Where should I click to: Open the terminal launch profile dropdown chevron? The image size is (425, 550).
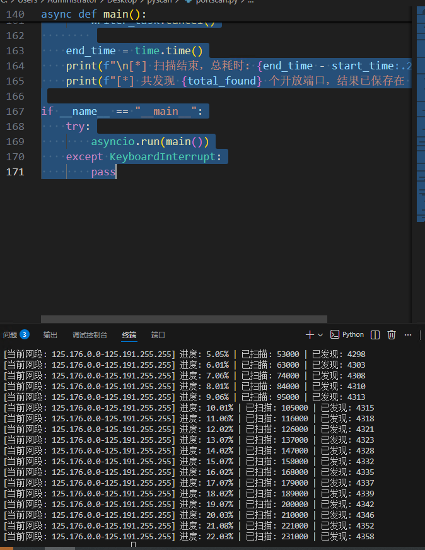coord(320,335)
